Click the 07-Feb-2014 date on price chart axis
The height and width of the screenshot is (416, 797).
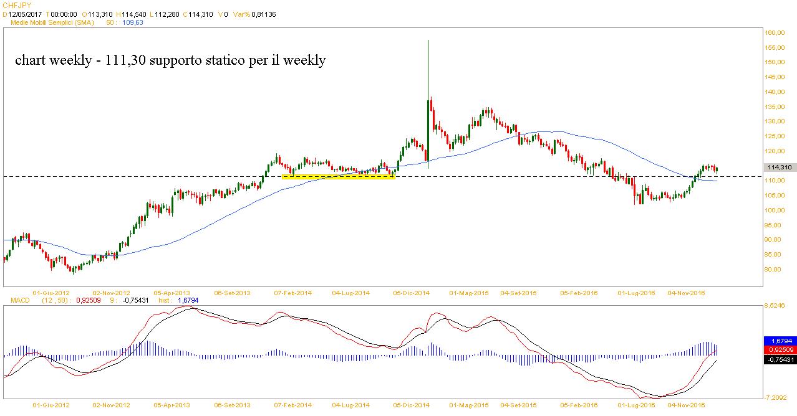pyautogui.click(x=293, y=293)
